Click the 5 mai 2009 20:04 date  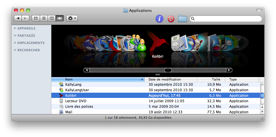click(164, 106)
